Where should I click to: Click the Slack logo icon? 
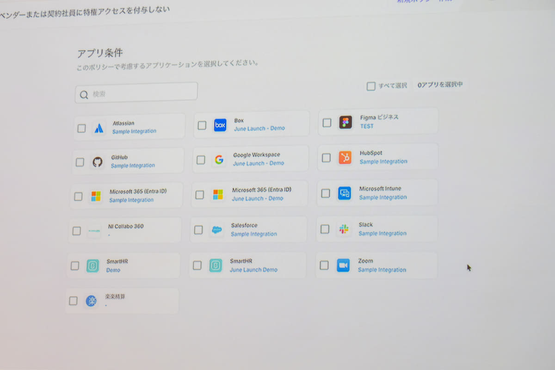coord(344,229)
